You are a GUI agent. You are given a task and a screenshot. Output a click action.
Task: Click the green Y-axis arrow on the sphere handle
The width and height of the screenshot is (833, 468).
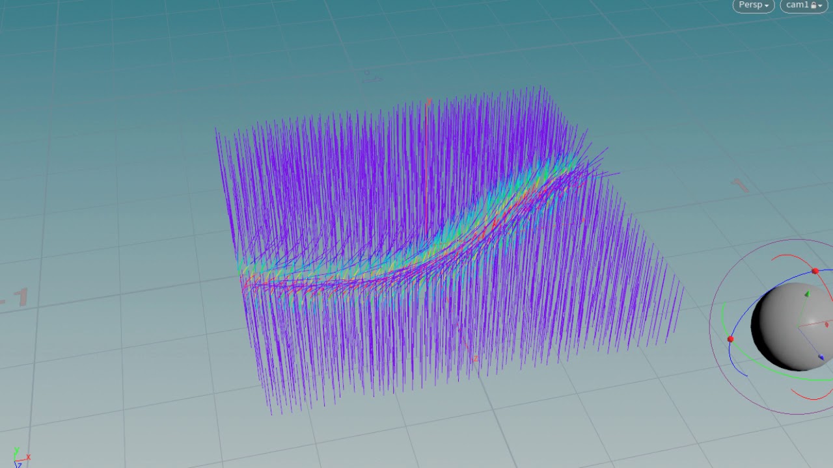(807, 295)
